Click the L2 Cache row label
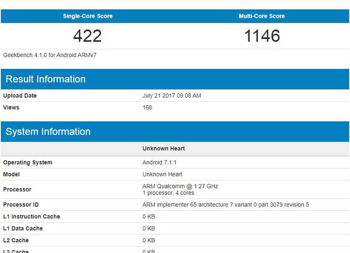Screen dimensions: 350x253 point(17,240)
